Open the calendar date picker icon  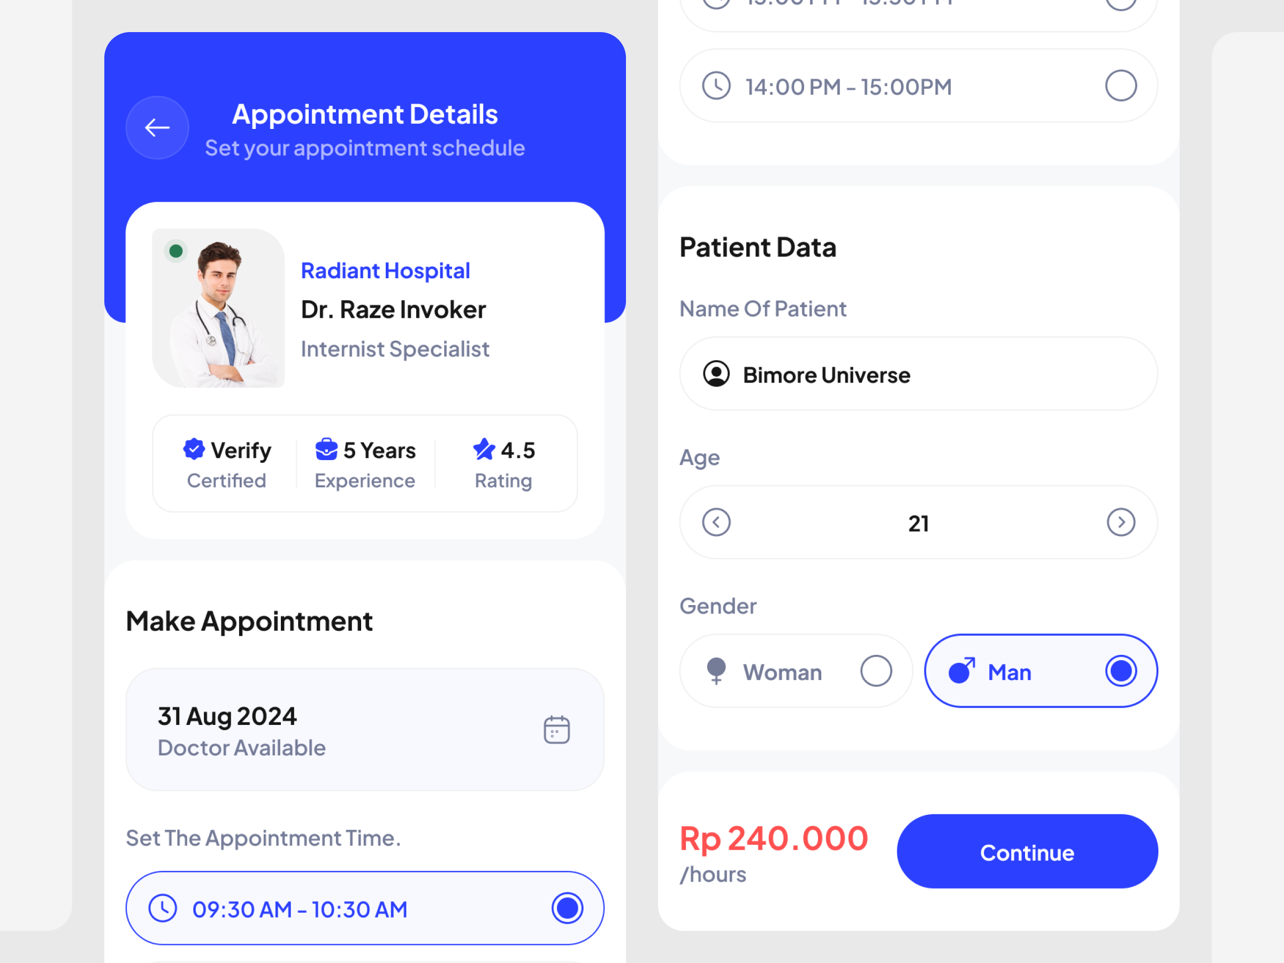point(556,730)
